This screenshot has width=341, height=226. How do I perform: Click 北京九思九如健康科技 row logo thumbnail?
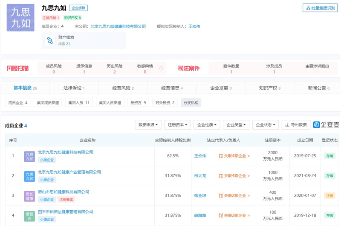pos(29,156)
